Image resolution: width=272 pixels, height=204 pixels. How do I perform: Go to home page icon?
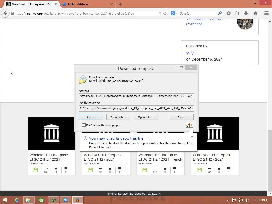pyautogui.click(x=255, y=13)
